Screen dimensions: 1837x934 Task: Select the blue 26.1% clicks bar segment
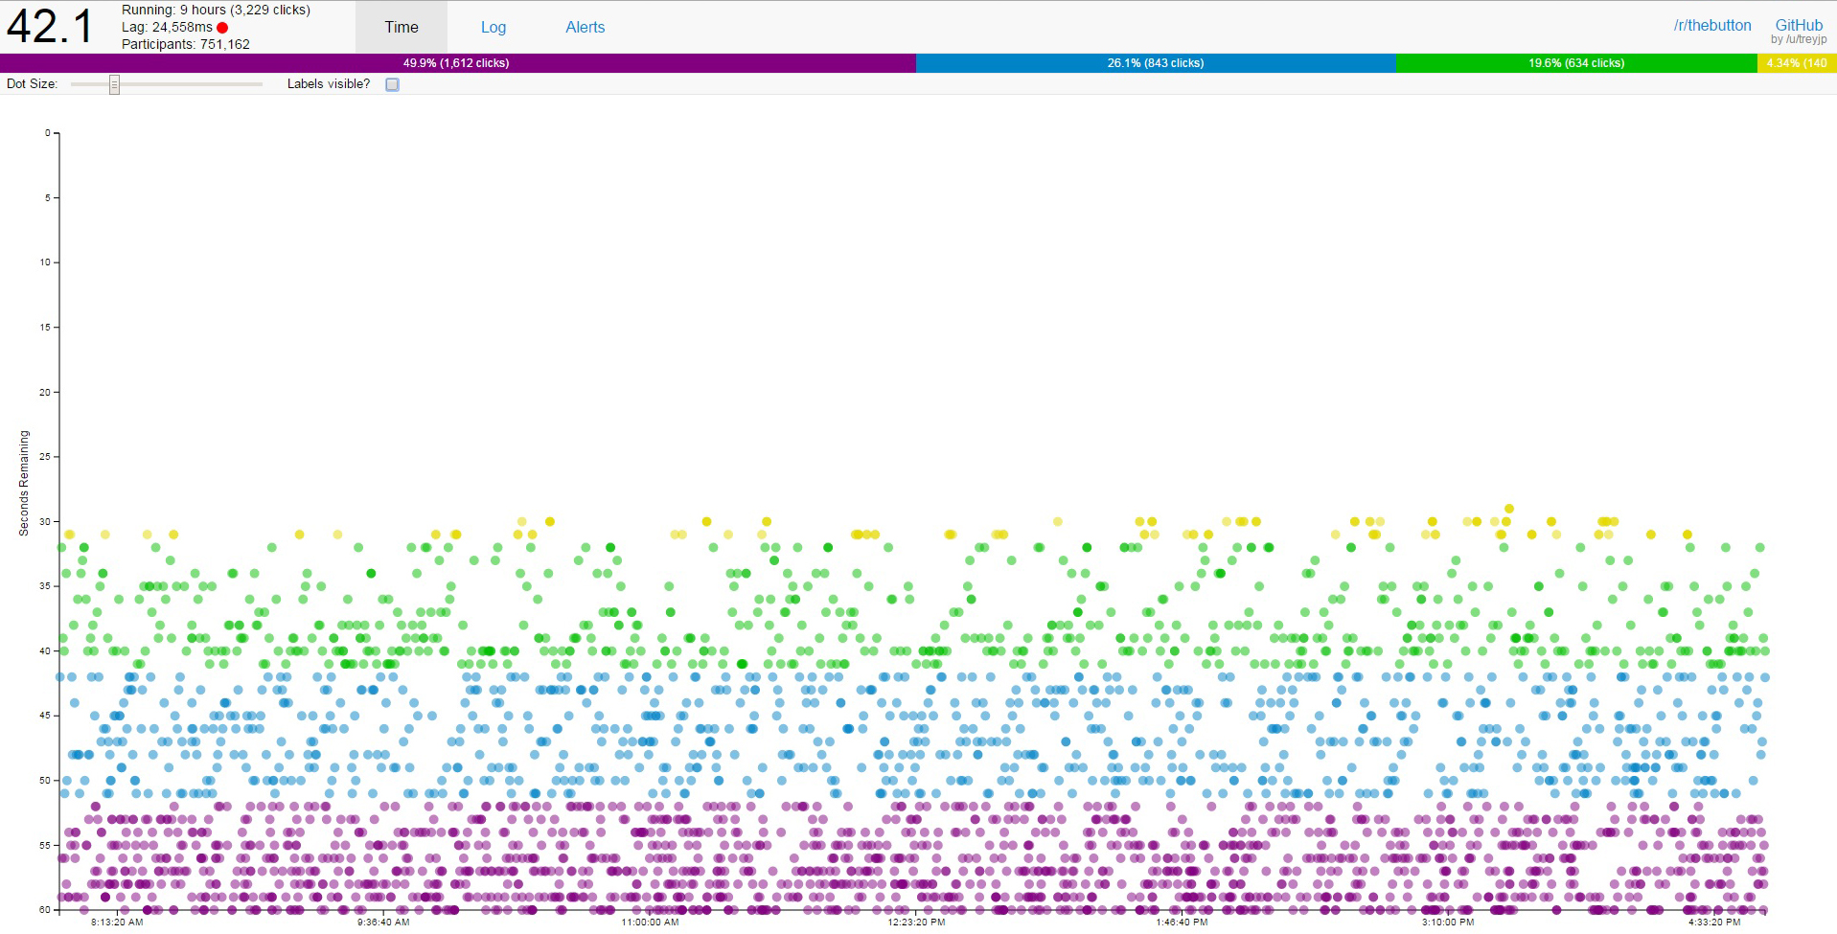pyautogui.click(x=1156, y=63)
